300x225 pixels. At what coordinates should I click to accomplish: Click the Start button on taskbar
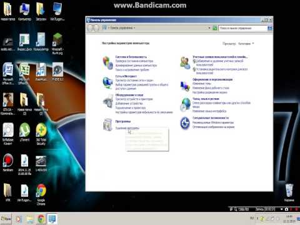click(6, 219)
